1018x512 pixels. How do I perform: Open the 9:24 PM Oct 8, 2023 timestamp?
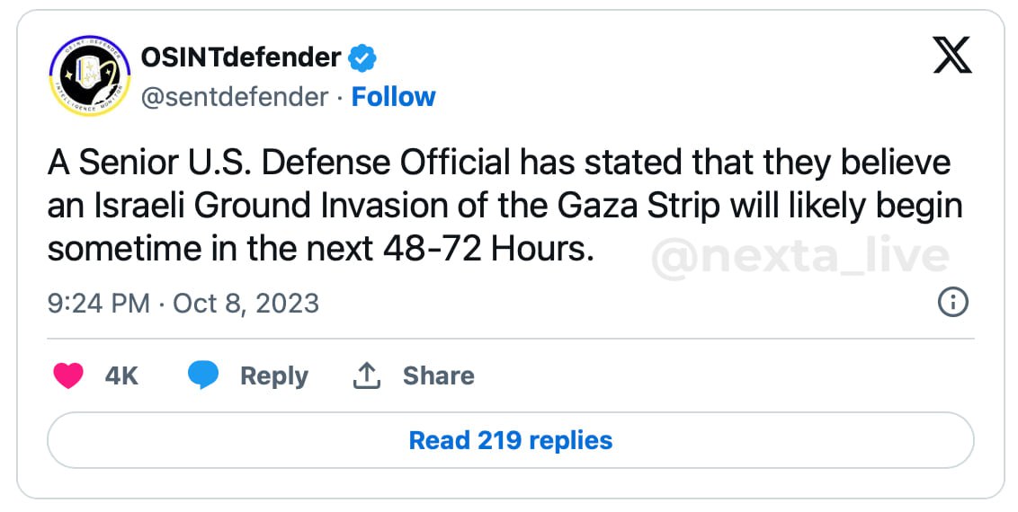pos(183,303)
